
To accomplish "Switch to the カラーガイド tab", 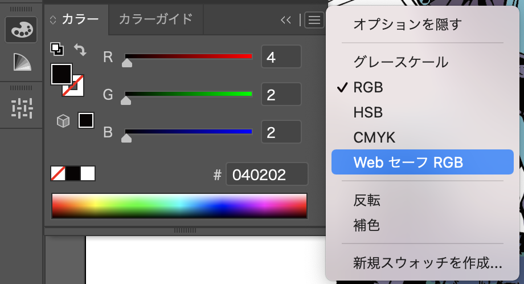I will [155, 19].
